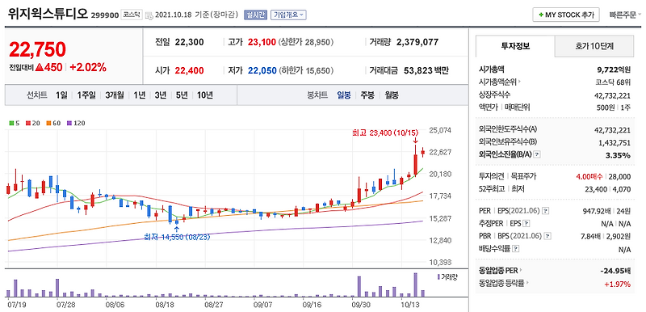Click the 09/30 date label on chart axis
This screenshot has width=646, height=312.
coord(361,306)
